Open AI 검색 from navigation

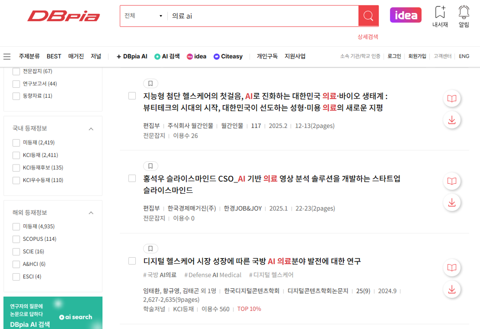(x=167, y=56)
